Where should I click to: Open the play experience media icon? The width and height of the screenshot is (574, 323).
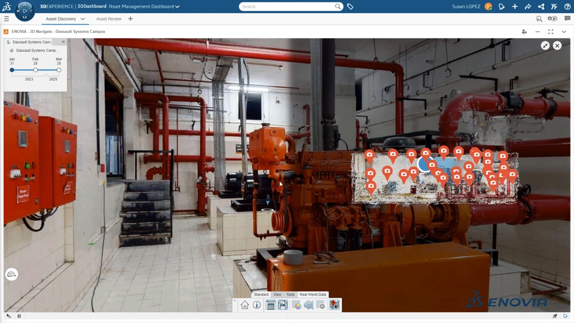pos(552,19)
